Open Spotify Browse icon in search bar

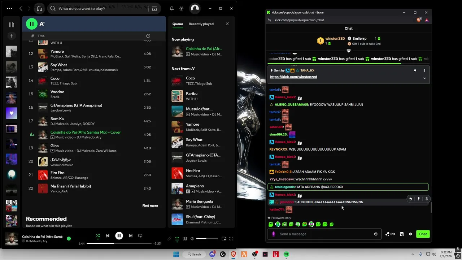(x=154, y=8)
